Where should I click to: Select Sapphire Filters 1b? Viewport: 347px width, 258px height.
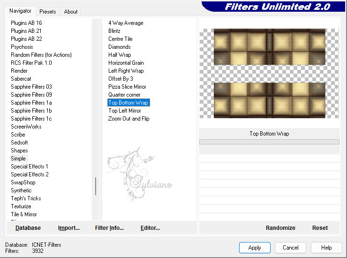[x=31, y=111]
